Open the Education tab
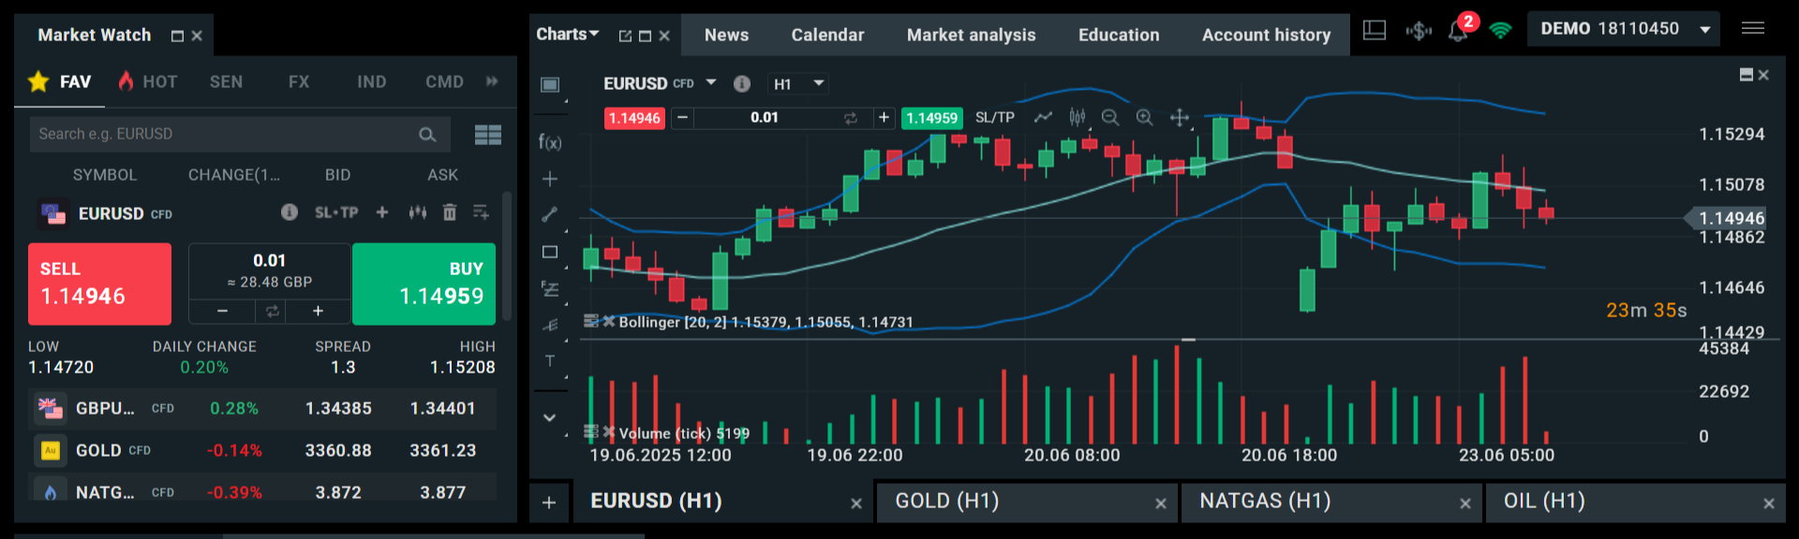This screenshot has width=1799, height=539. click(1119, 35)
